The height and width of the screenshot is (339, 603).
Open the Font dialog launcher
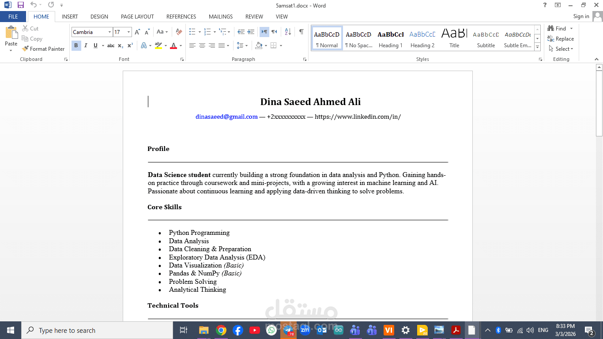click(x=181, y=59)
